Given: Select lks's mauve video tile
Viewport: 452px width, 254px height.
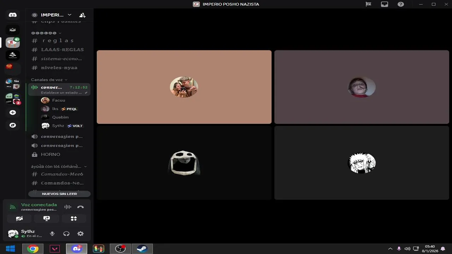Looking at the screenshot, I should click(362, 87).
